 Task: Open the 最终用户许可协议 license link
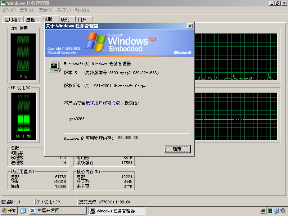tap(103, 103)
